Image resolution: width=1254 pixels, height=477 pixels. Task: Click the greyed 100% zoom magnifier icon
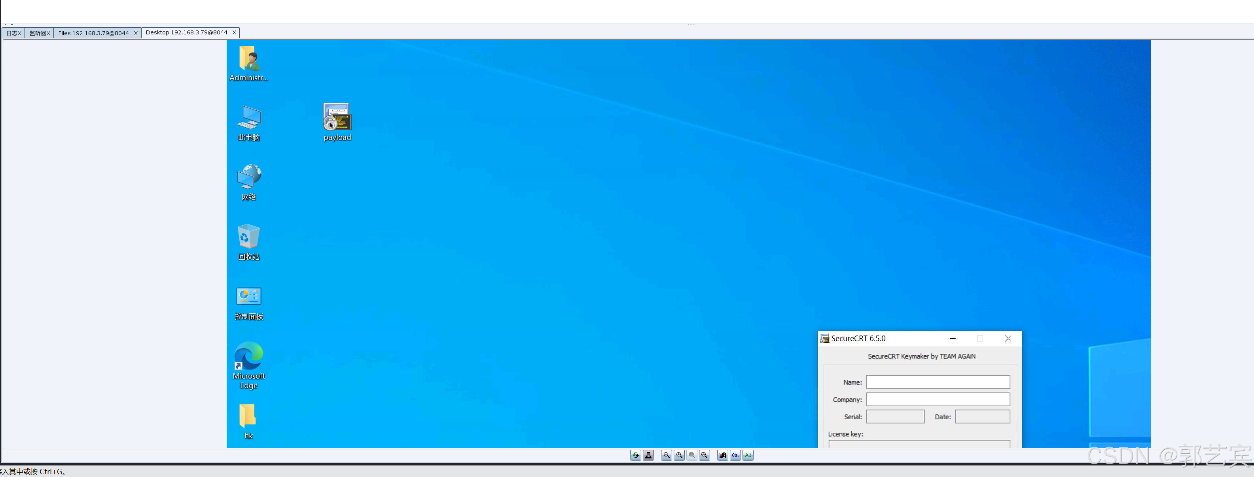pos(692,455)
